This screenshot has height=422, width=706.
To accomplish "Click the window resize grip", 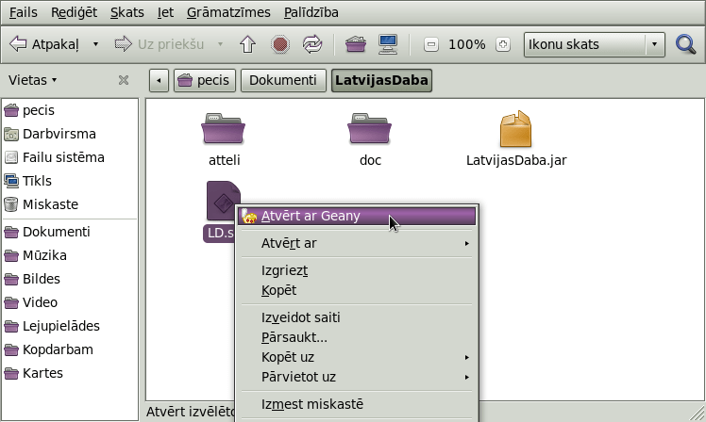I will (x=697, y=413).
